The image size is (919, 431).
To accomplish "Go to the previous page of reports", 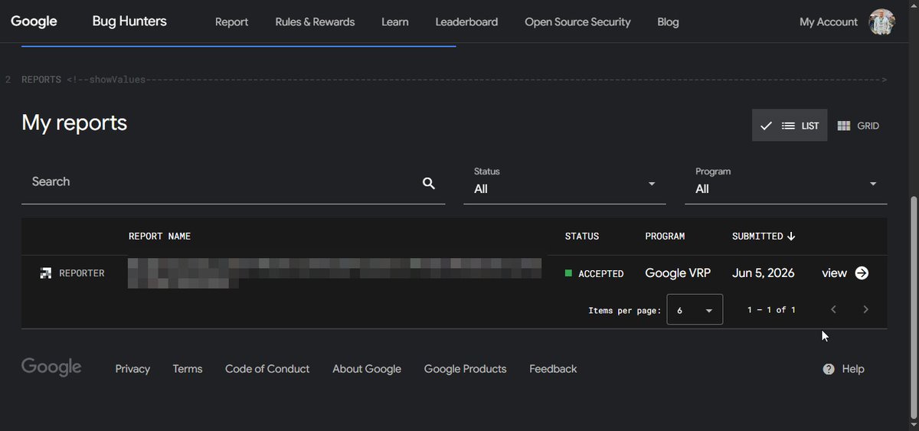I will point(833,309).
